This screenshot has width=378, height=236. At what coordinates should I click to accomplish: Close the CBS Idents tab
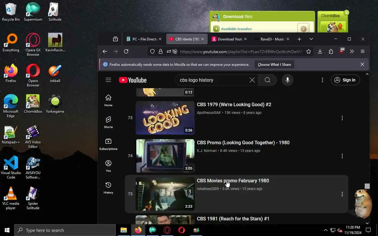coord(202,39)
